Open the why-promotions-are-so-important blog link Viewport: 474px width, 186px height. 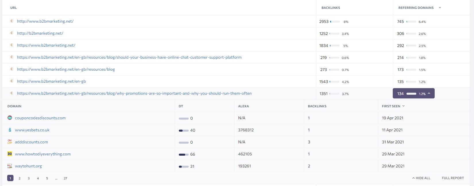134,93
